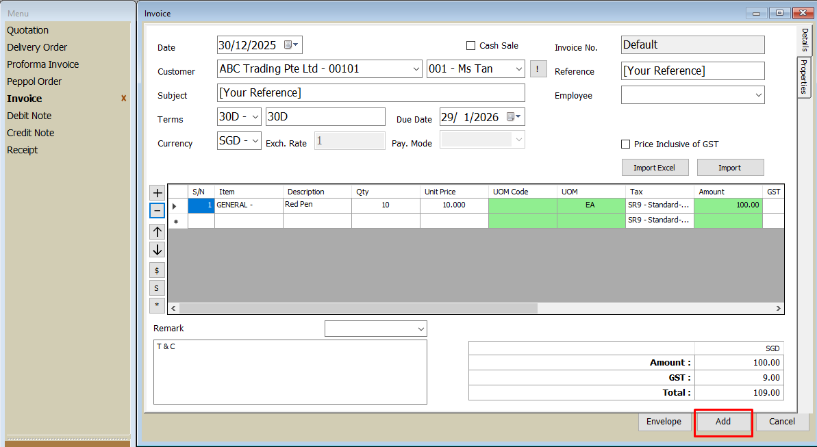Switch to the Properties tab

804,77
